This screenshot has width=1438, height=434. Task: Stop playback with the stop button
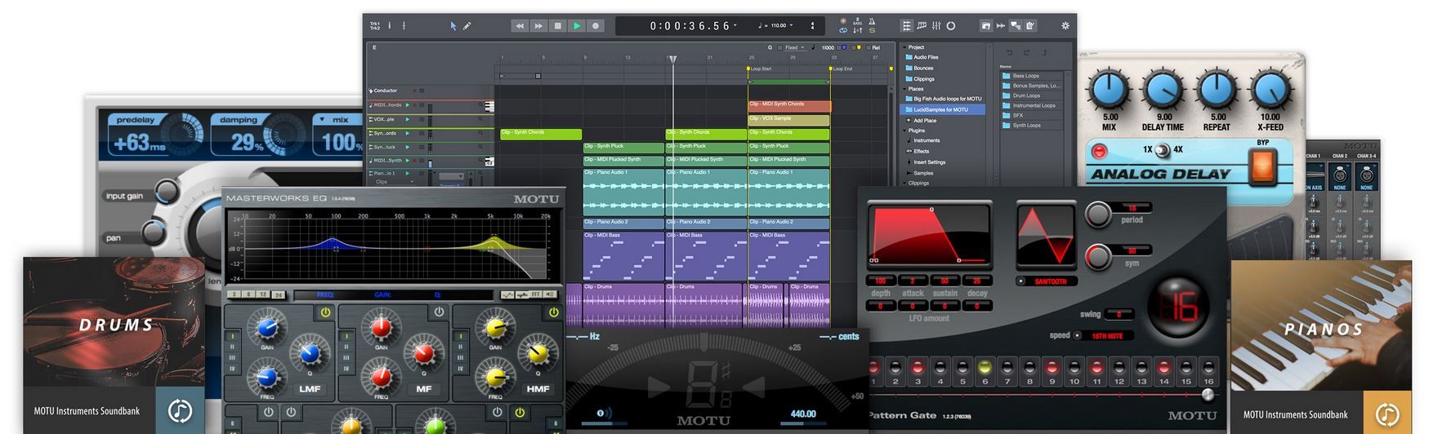tap(558, 26)
